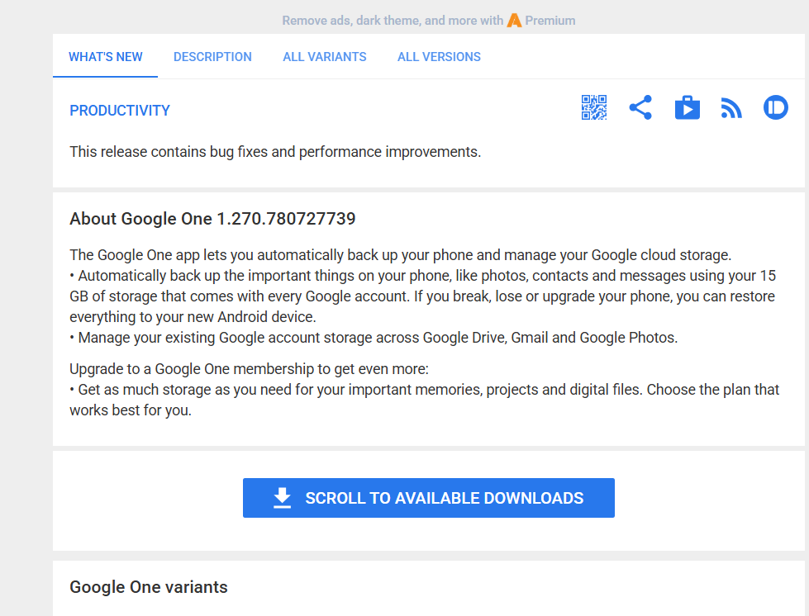Click the 'Manage your existing Google account storage' line

tap(374, 338)
